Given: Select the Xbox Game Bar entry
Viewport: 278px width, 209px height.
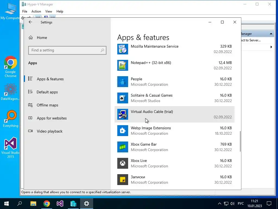Looking at the screenshot, I should pos(175,147).
